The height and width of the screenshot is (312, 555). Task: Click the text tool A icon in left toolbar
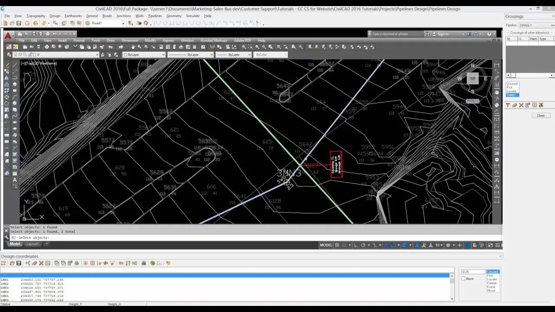[15, 180]
